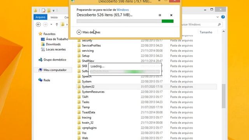Open Downloads in sidebar
This screenshot has width=249, height=140.
[53, 44]
